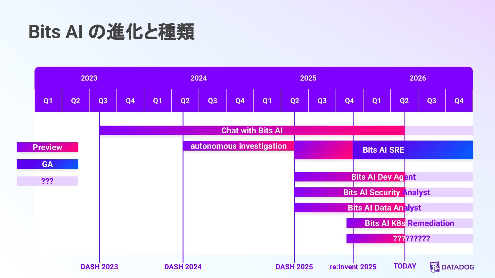Click the DASH 2025 marker label
495x278 pixels.
tap(294, 267)
